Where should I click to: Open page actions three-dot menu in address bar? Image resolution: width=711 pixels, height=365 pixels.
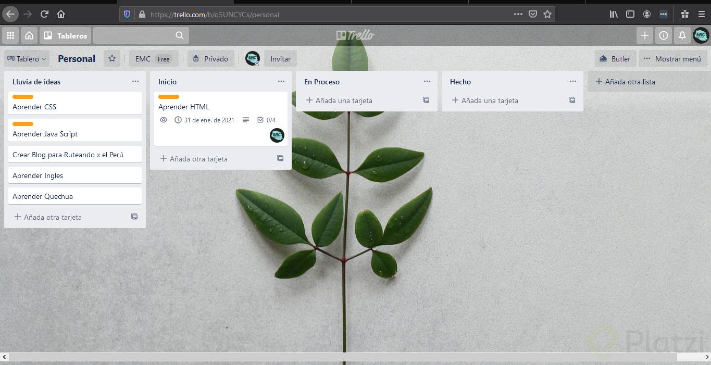(518, 14)
